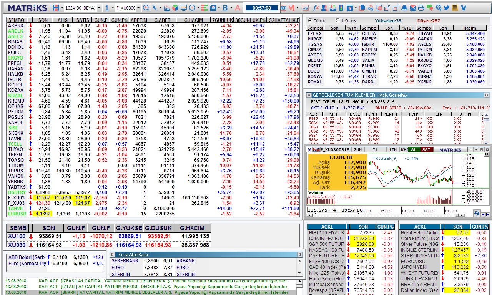Click the clock icon in toolbar

coord(192,8)
